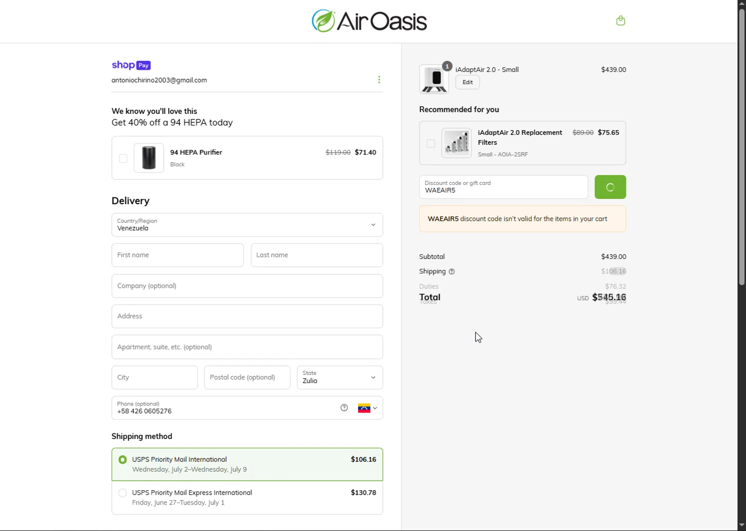Click the shipping info question icon
This screenshot has width=746, height=531.
coord(452,271)
